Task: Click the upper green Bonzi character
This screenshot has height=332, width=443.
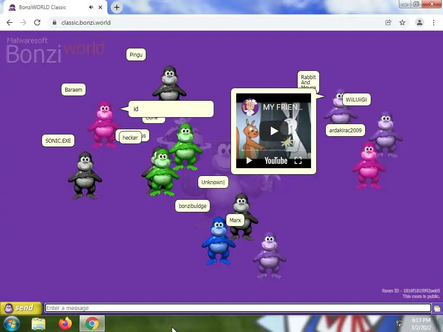Action: click(186, 147)
